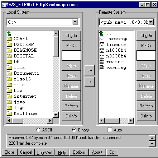The image size is (158, 158).
Task: Click local file mask input field
Action: click(71, 56)
